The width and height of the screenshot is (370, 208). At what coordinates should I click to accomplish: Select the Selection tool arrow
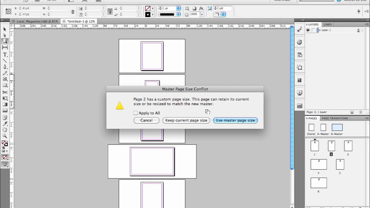coord(5,29)
